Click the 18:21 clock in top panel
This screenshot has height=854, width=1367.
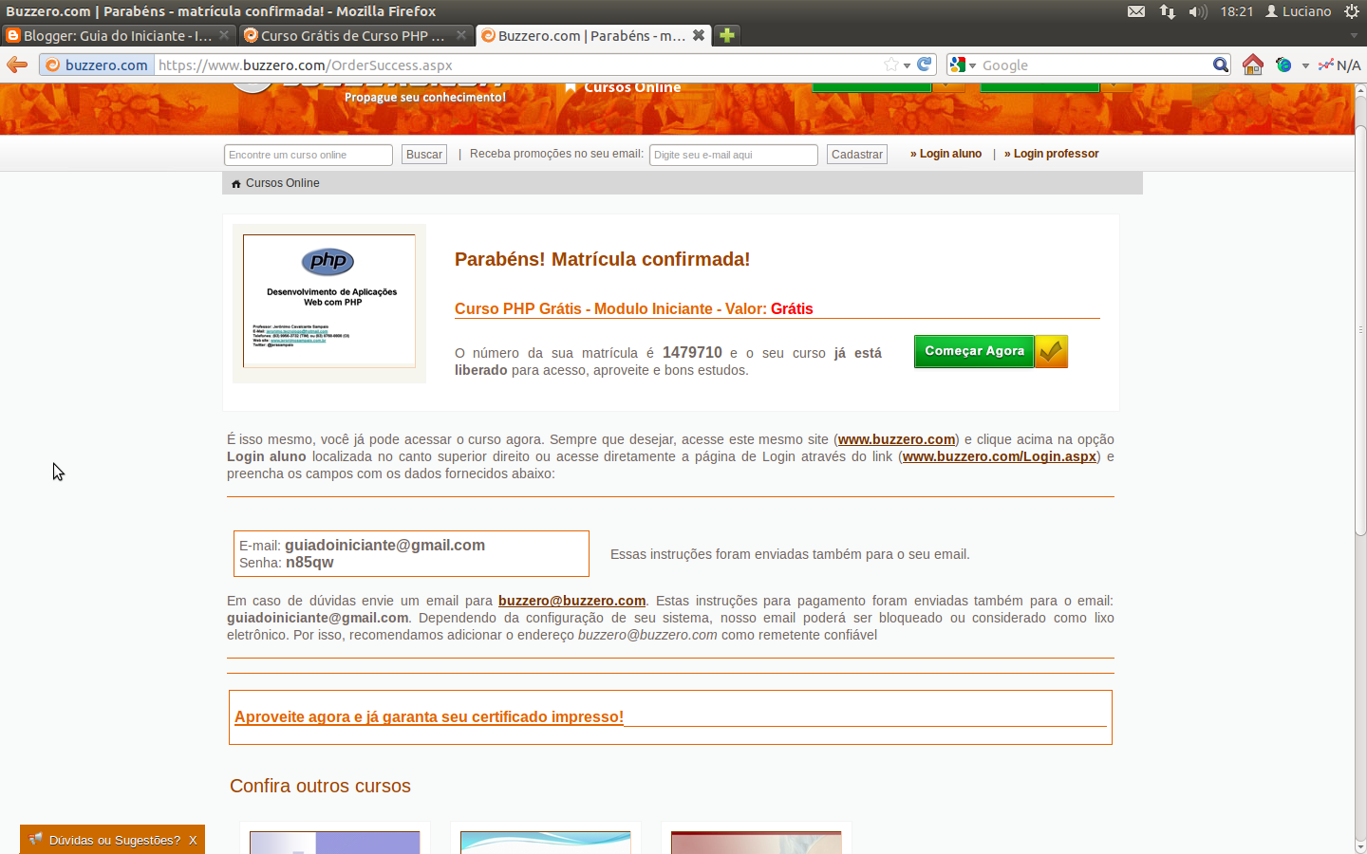(x=1237, y=11)
